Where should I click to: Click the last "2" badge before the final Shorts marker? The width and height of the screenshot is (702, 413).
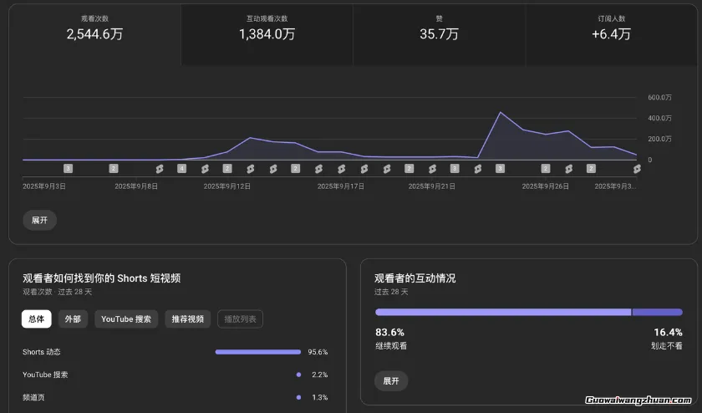pos(591,168)
